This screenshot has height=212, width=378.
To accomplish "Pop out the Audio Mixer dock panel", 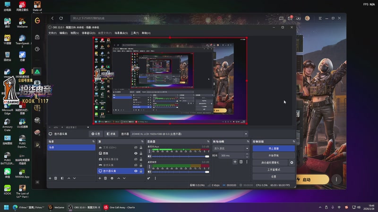I will (208, 142).
